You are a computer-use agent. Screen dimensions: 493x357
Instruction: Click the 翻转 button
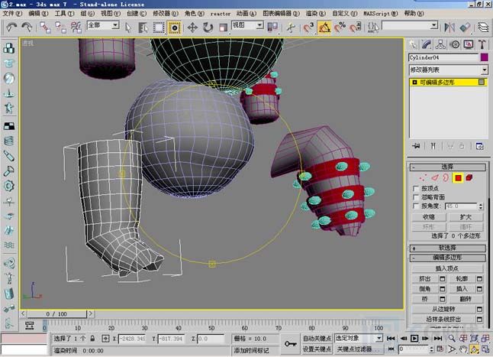tap(466, 299)
